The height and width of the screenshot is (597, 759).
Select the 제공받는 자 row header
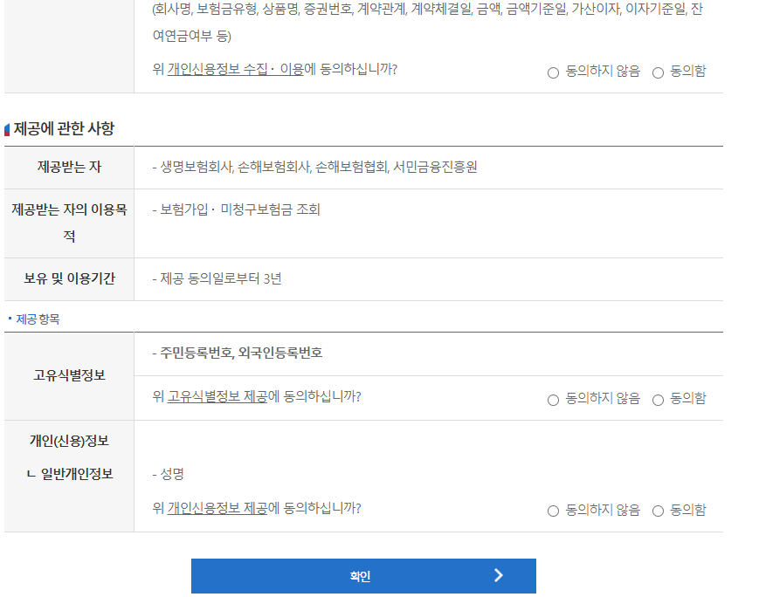click(68, 168)
